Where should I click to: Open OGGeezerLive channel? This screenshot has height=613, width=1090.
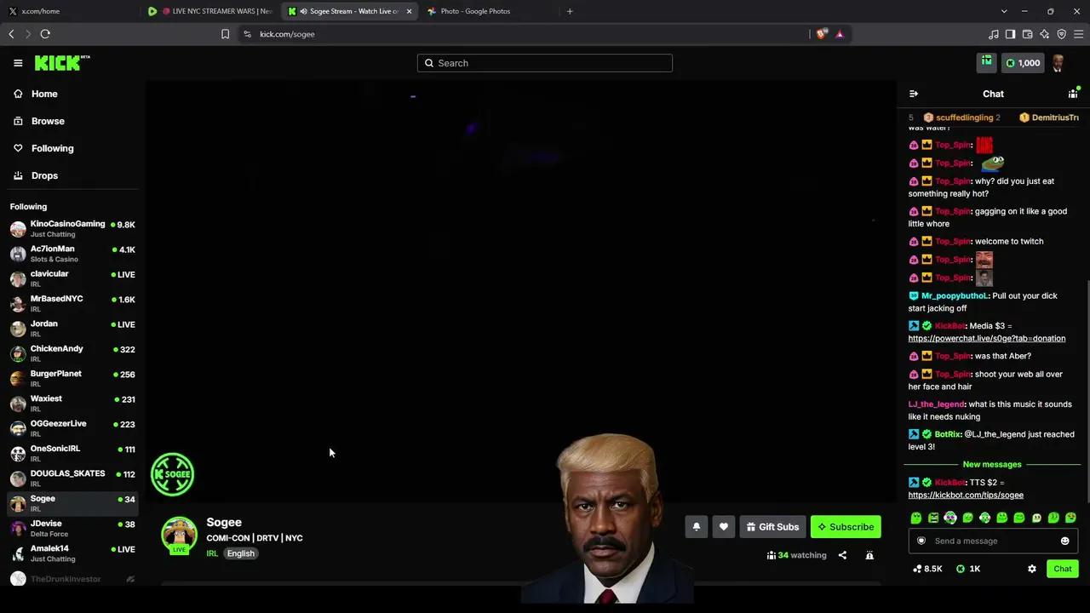click(72, 428)
